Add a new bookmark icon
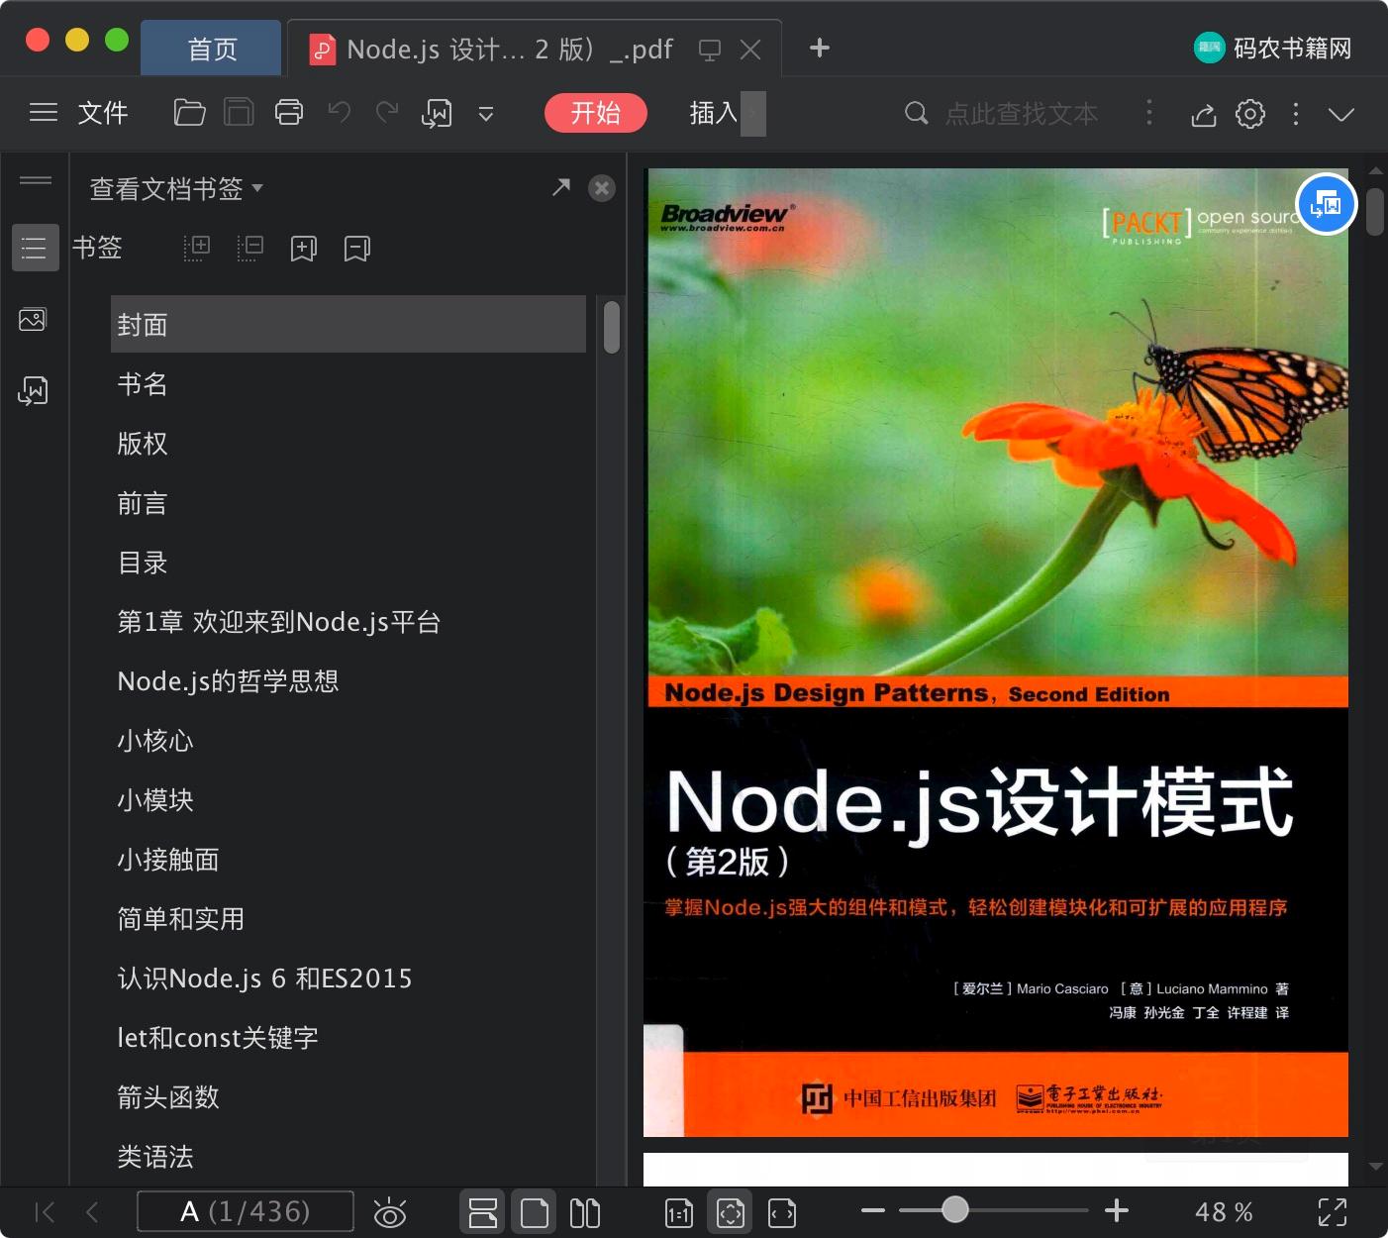1388x1238 pixels. pos(304,249)
